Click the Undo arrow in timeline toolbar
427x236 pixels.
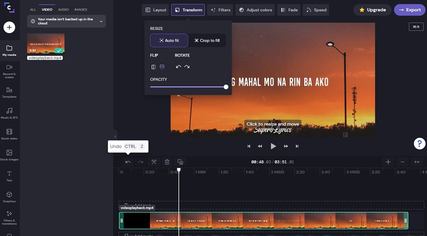pos(128,162)
